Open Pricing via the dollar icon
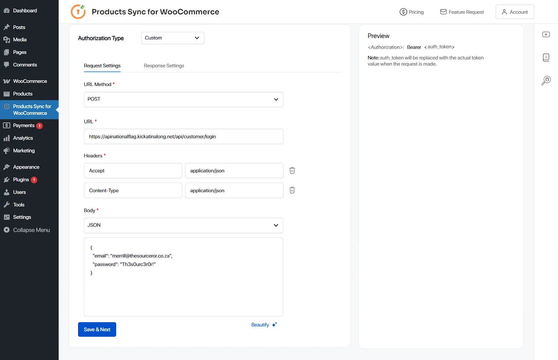 (x=403, y=11)
